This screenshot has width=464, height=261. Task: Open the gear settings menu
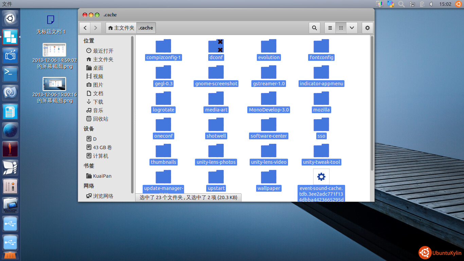tap(367, 28)
